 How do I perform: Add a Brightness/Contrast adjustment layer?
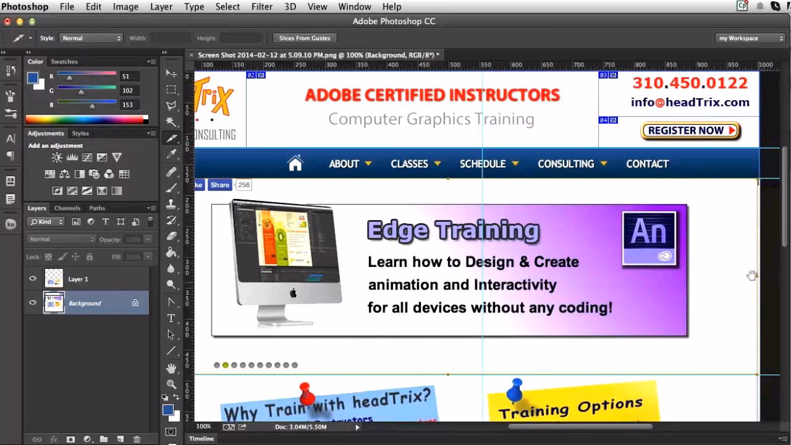tap(57, 156)
